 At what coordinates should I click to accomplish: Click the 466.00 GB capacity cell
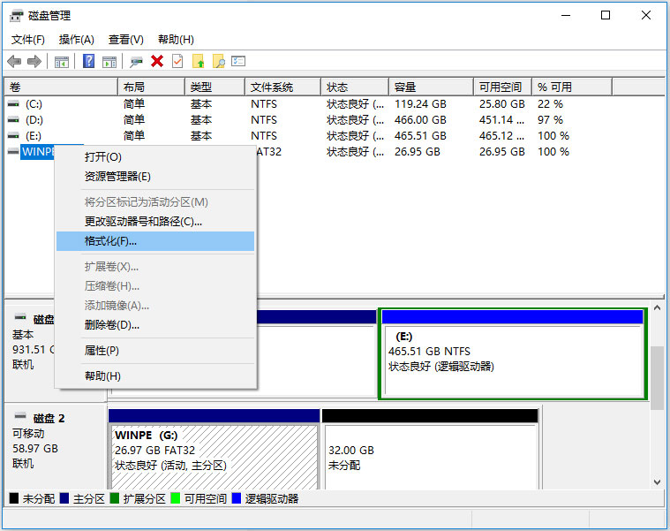[420, 119]
